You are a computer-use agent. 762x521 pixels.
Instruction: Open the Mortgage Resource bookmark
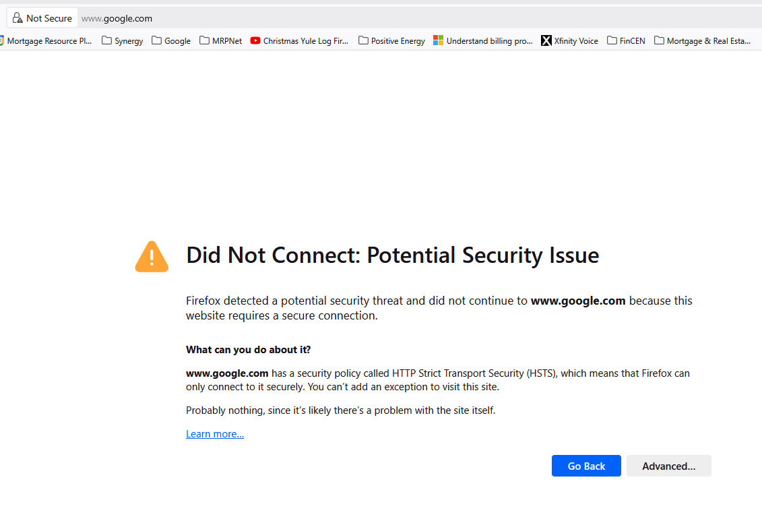tap(46, 41)
